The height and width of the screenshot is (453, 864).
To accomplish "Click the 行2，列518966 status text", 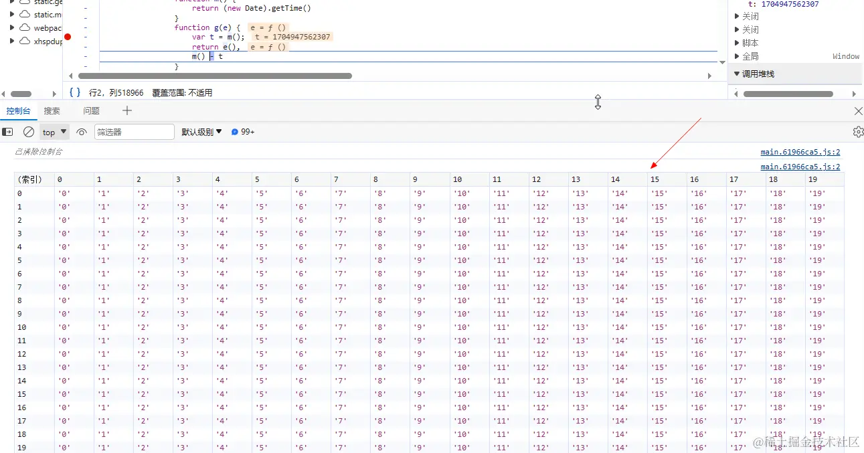I will (x=116, y=92).
